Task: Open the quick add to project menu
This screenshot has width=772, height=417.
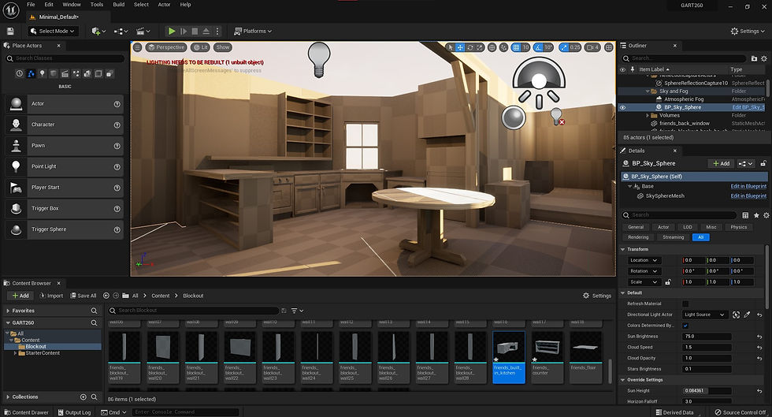Action: tap(98, 31)
